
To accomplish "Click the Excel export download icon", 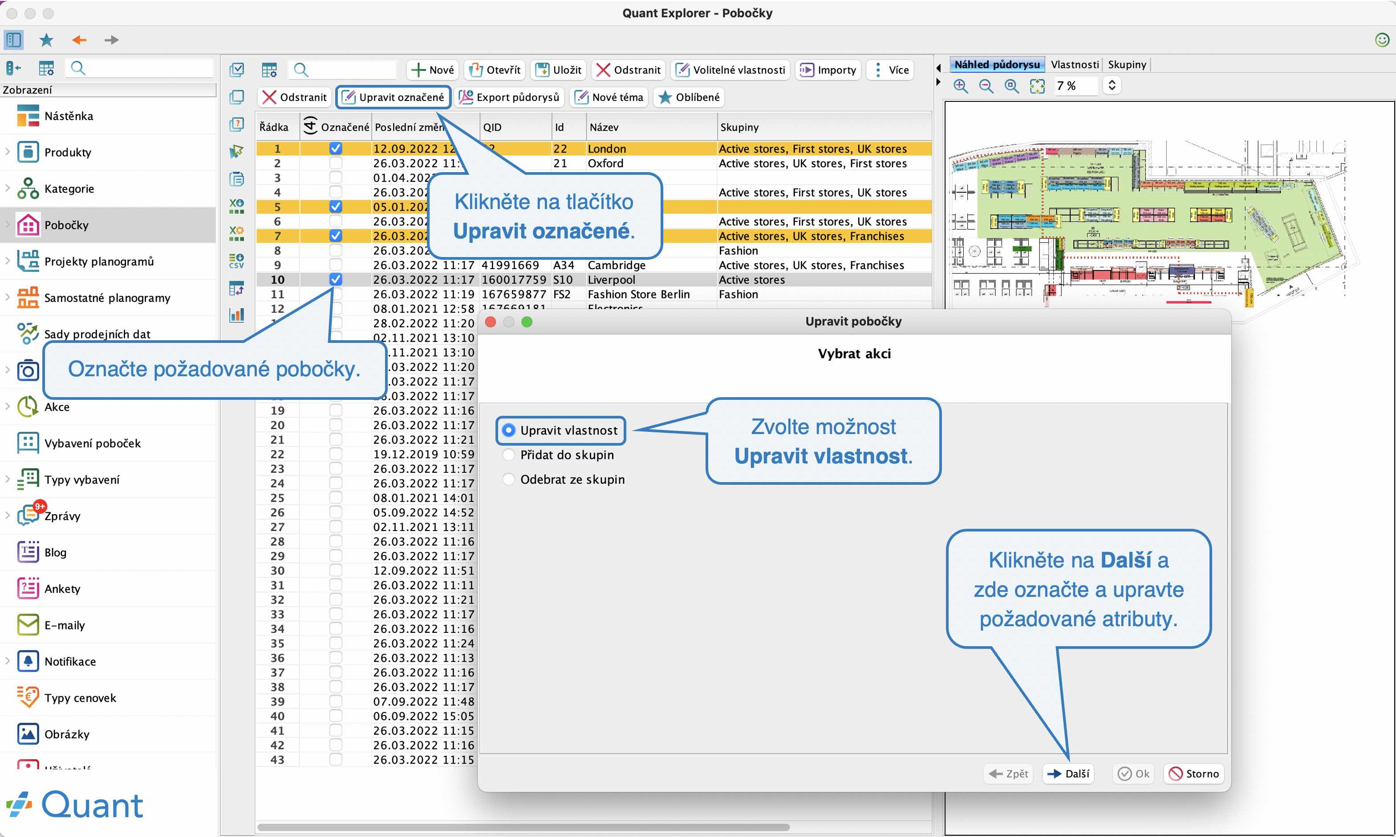I will tap(236, 206).
